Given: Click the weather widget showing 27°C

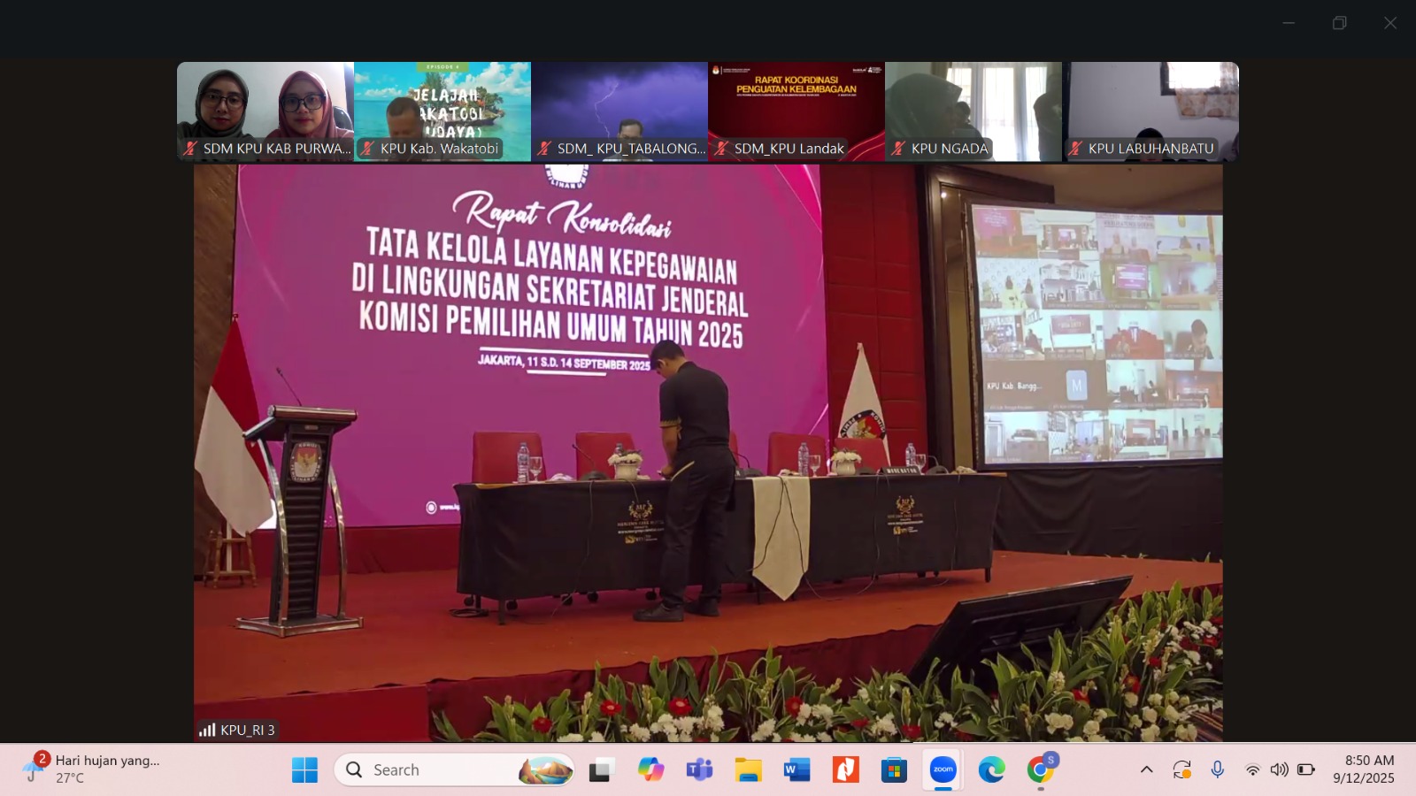Looking at the screenshot, I should pos(93,769).
